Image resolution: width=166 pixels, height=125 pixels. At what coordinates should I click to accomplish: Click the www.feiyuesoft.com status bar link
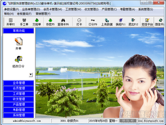pos(151,121)
